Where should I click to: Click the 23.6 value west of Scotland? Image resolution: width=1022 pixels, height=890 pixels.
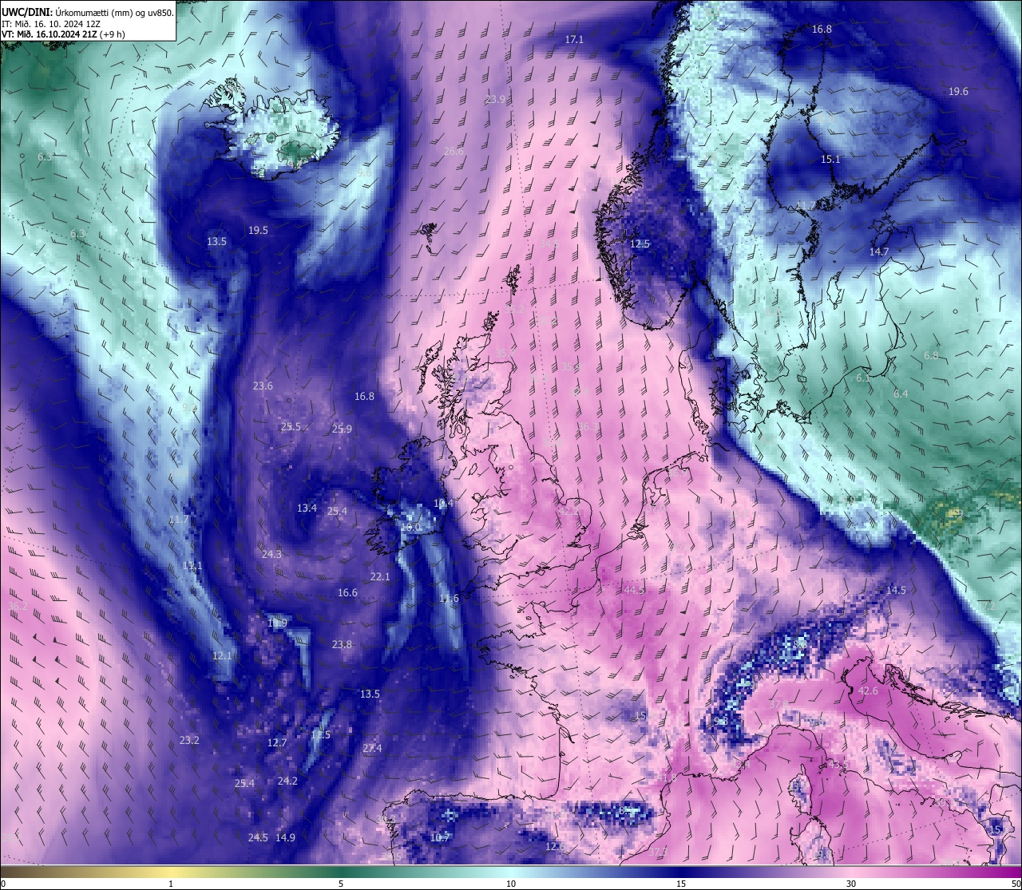263,386
